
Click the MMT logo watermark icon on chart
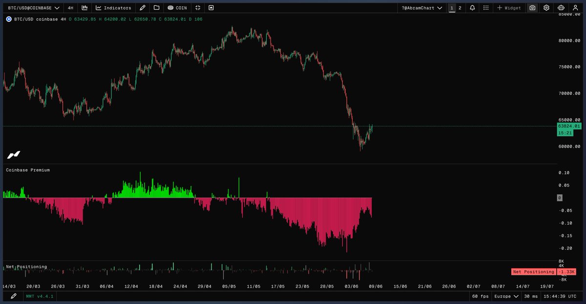pos(14,154)
